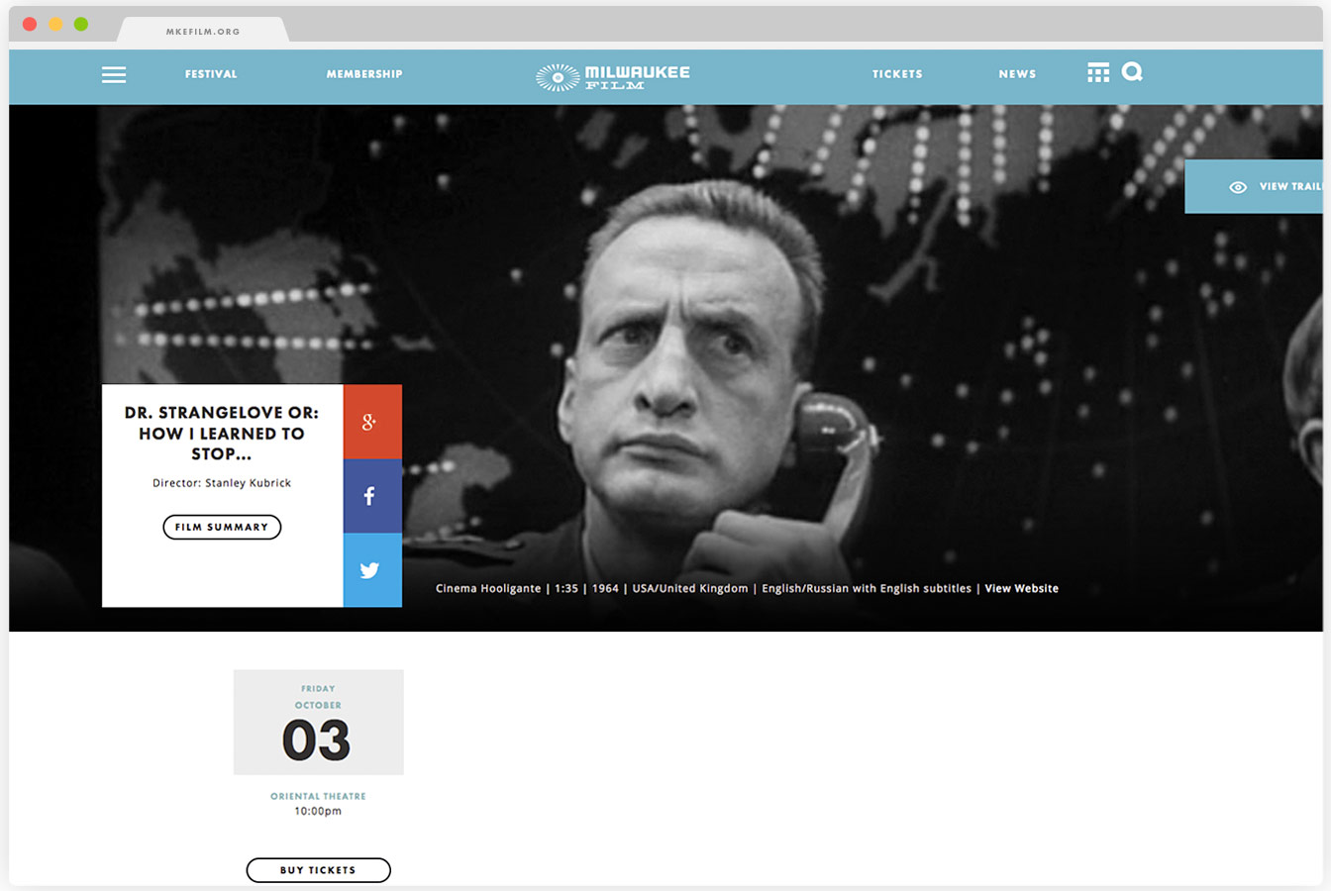This screenshot has width=1331, height=891.
Task: Follow the View Website link
Action: pyautogui.click(x=1021, y=588)
